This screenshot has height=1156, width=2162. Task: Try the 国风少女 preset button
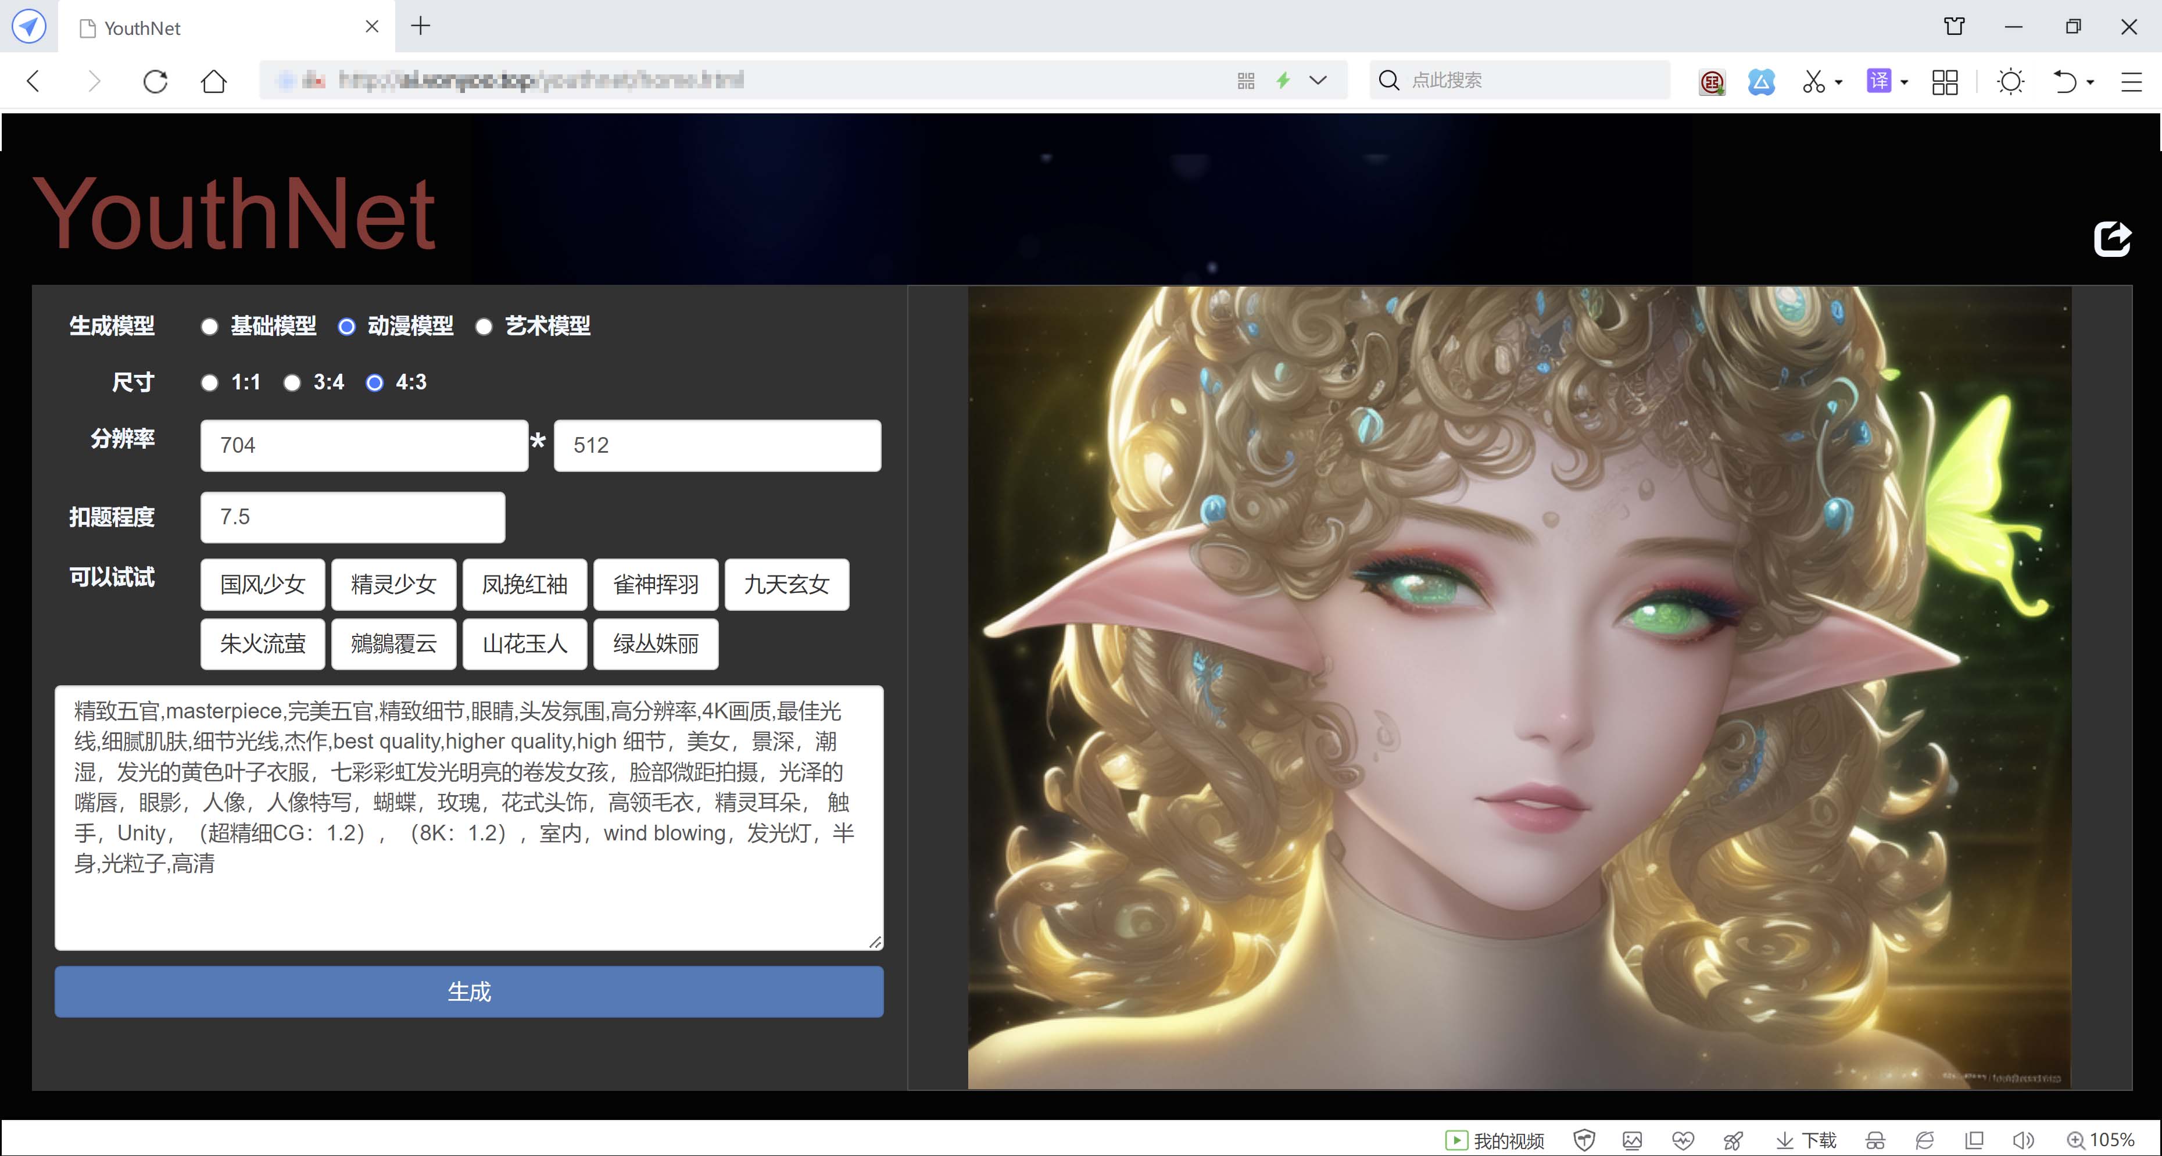[263, 584]
